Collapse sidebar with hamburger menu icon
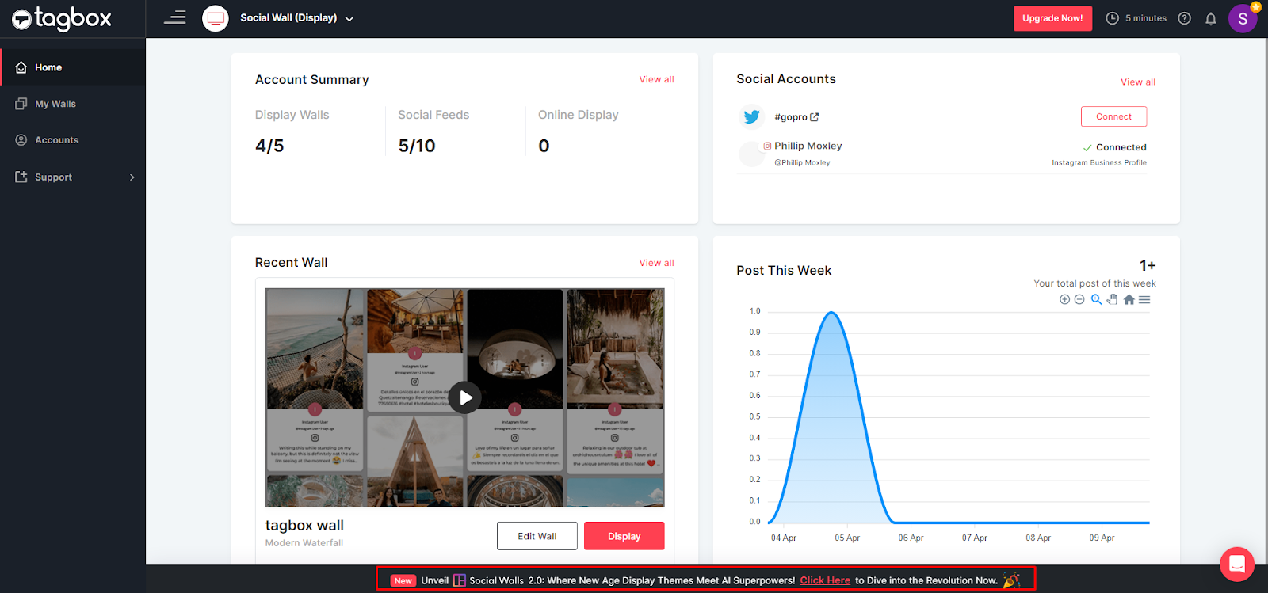Image resolution: width=1268 pixels, height=593 pixels. click(x=175, y=17)
